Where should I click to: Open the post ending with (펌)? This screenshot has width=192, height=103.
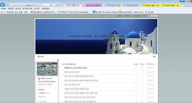pyautogui.click(x=81, y=80)
